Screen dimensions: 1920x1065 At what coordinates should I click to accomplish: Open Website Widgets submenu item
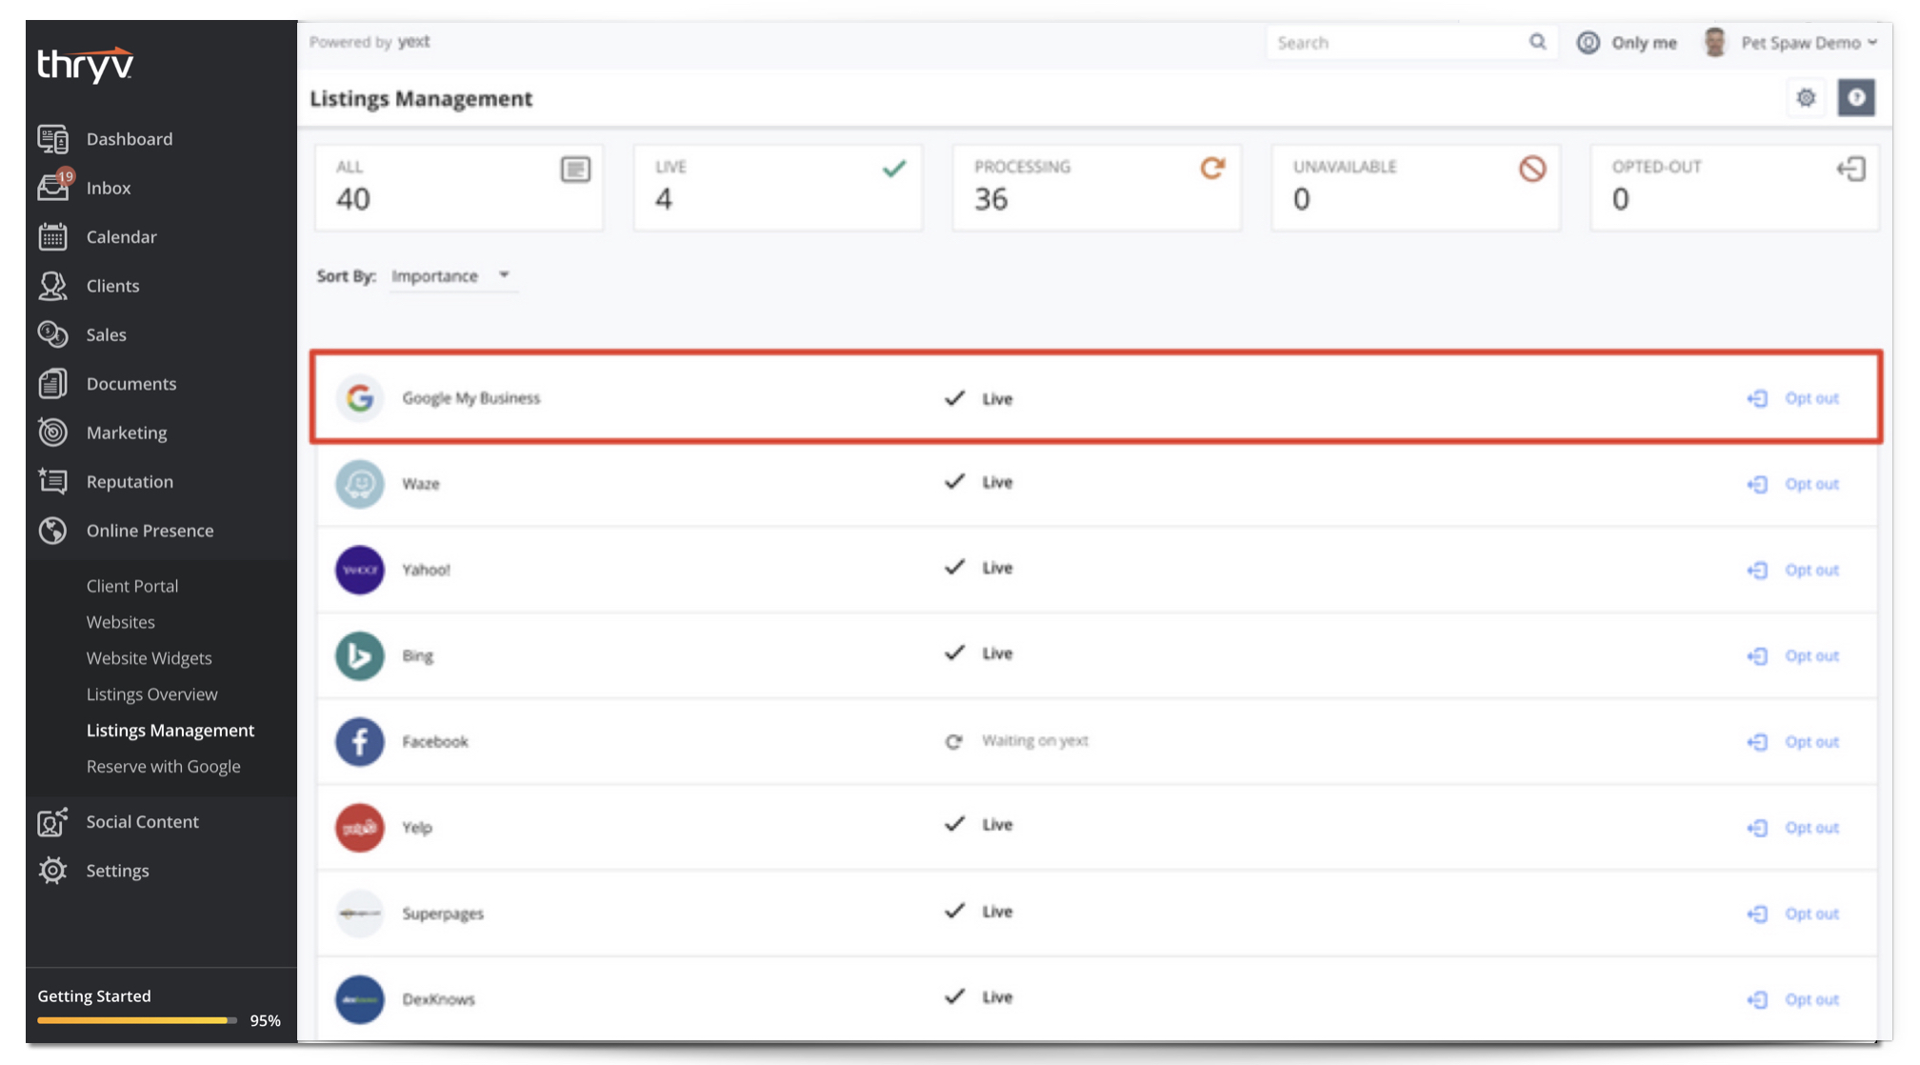pyautogui.click(x=150, y=658)
